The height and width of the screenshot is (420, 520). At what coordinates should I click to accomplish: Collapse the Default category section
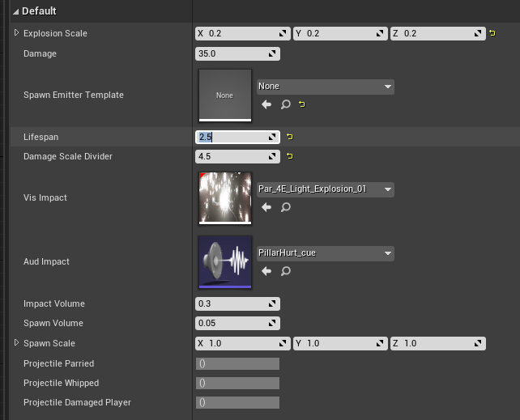pos(16,11)
